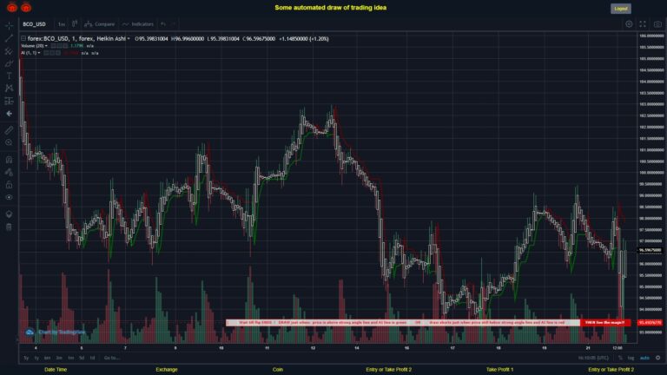Open the candle chart style selector
667x375 pixels.
coord(75,23)
